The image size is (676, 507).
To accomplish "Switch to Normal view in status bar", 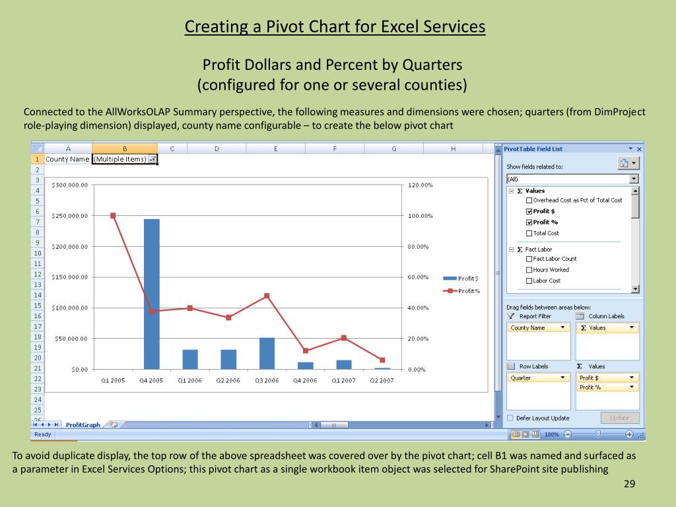I will pos(516,434).
